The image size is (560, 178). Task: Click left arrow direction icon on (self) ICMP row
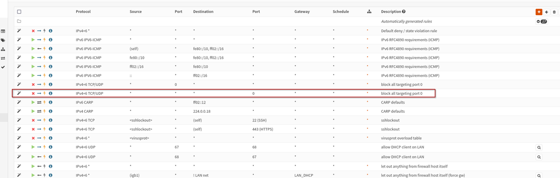click(x=39, y=49)
